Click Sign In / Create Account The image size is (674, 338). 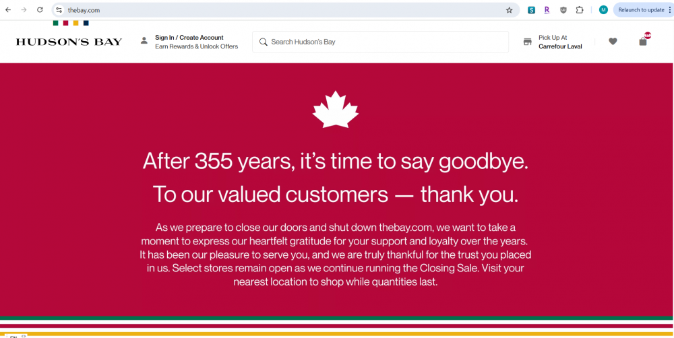[x=189, y=38]
